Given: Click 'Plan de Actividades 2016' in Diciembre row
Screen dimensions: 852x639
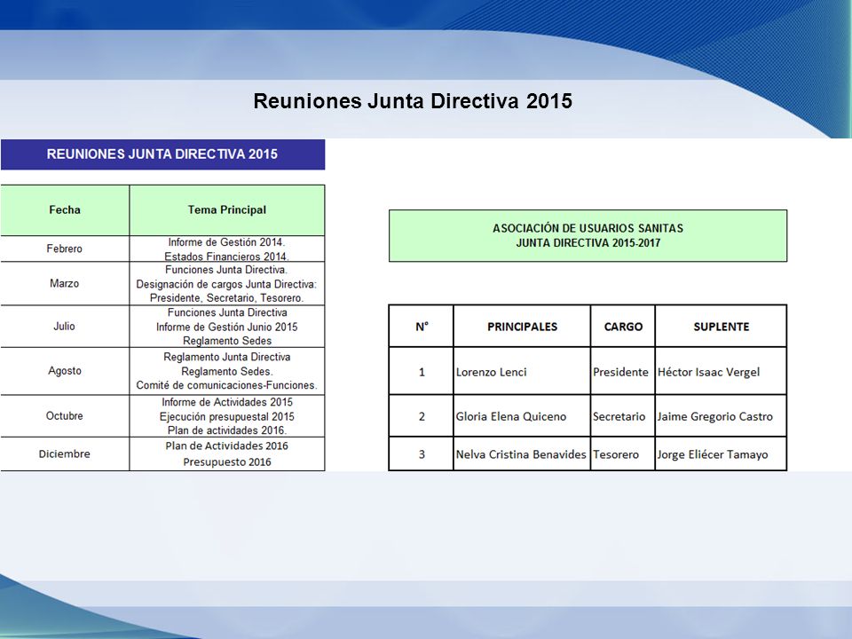Looking at the screenshot, I should click(x=227, y=446).
